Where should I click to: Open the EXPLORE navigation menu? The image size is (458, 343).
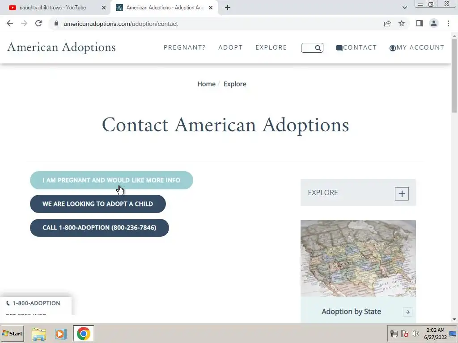(271, 47)
